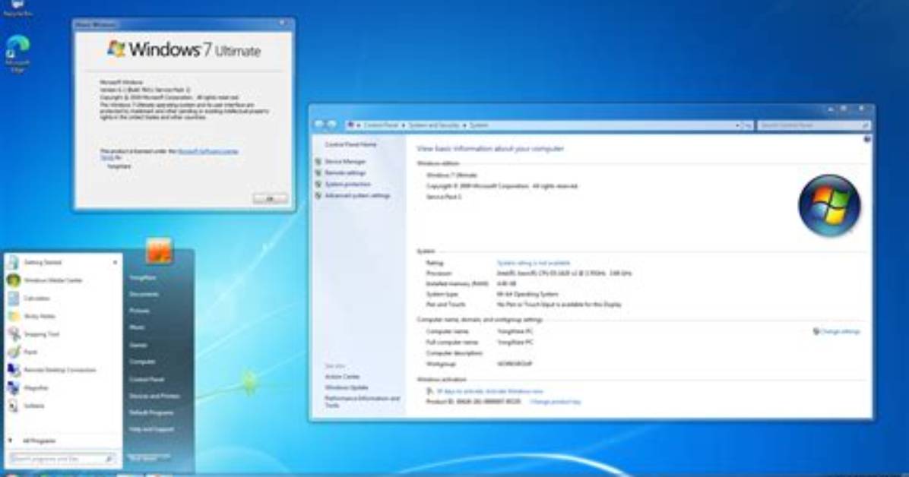The image size is (909, 477).
Task: Open Remote settings in System window
Action: click(x=345, y=172)
